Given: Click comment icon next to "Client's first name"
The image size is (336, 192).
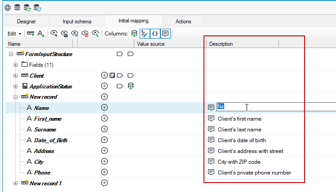Looking at the screenshot, I should pos(211,118).
